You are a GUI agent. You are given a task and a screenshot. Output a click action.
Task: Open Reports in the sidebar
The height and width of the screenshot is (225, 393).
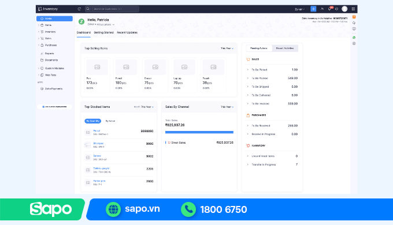49,54
